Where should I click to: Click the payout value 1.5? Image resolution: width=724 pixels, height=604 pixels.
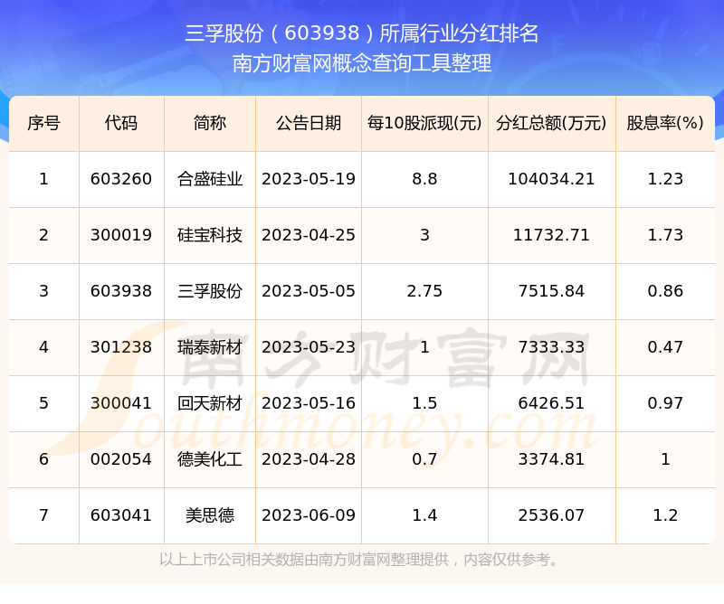[424, 403]
